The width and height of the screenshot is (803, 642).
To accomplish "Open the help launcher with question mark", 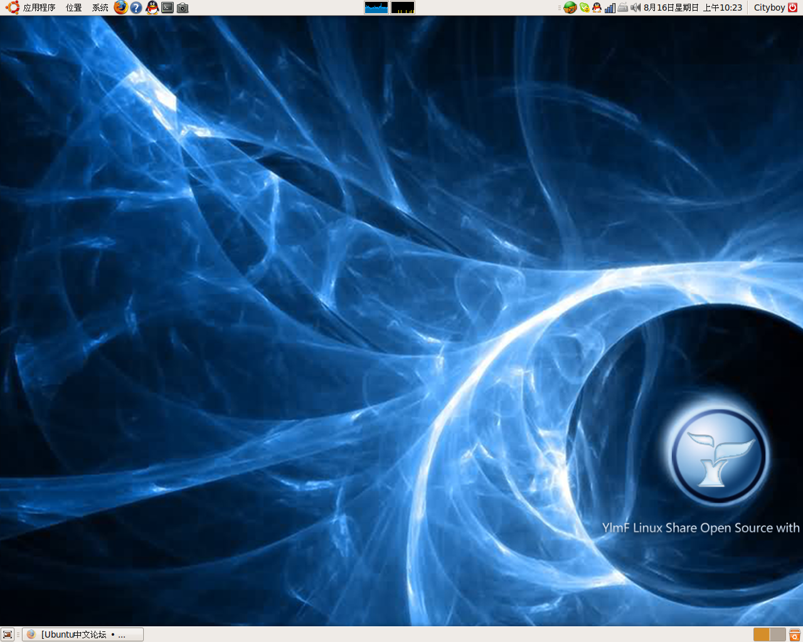I will 136,8.
